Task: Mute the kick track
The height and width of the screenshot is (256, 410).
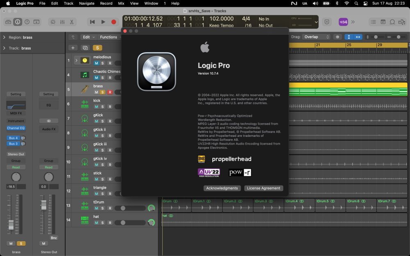Action: [x=96, y=106]
